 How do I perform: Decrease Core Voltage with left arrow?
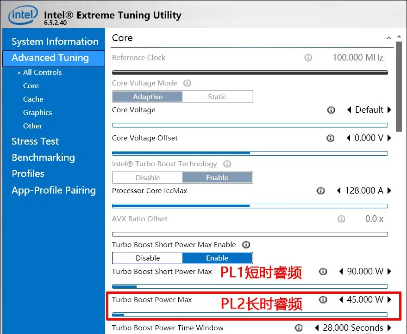[x=350, y=110]
